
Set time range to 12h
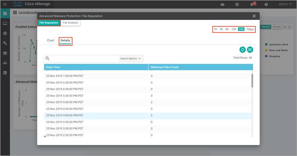pyautogui.click(x=234, y=29)
